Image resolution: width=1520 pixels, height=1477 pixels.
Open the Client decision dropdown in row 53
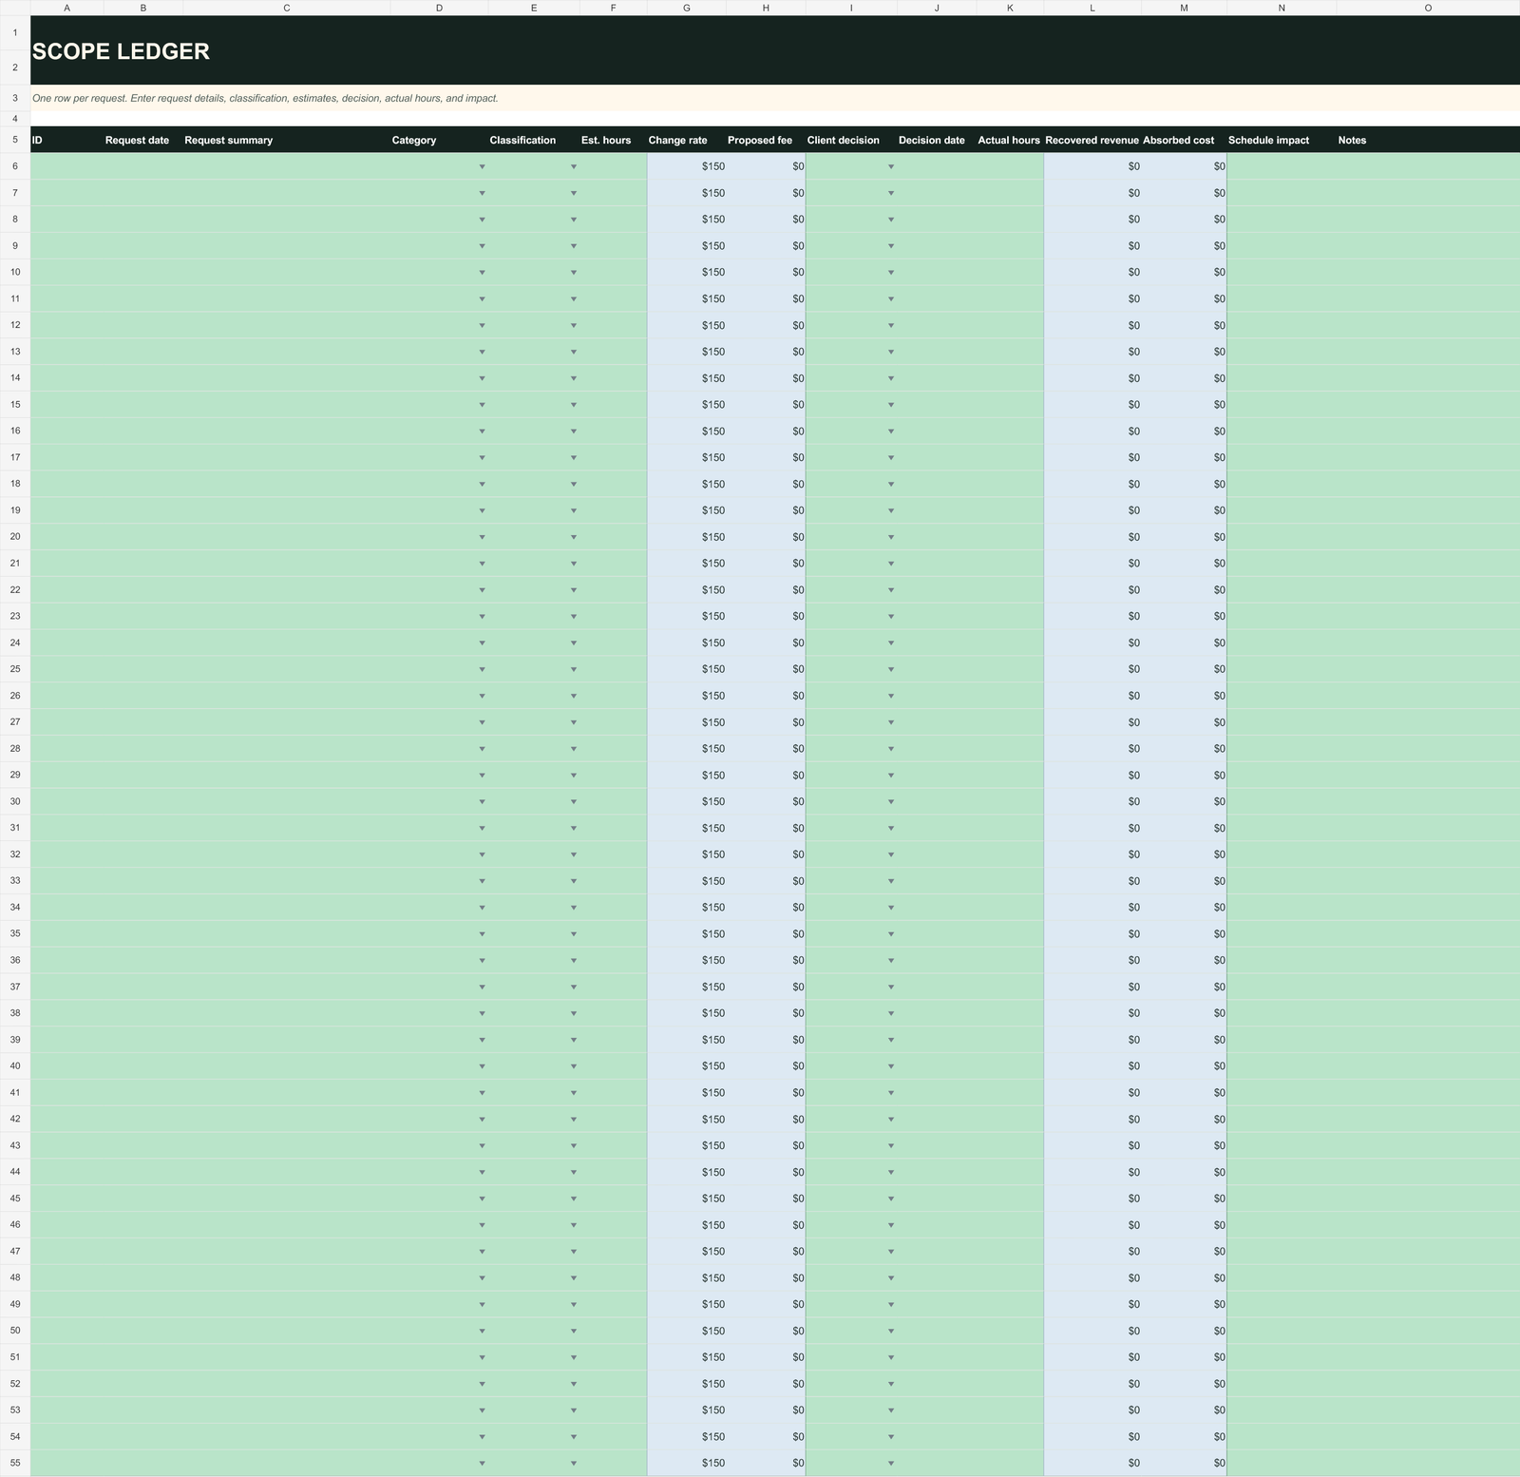point(891,1410)
